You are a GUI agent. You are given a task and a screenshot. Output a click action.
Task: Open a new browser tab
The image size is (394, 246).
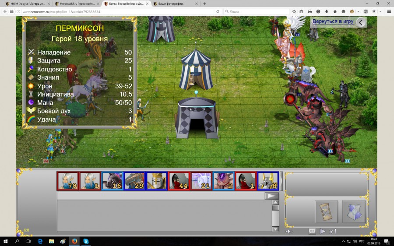[x=204, y=4]
